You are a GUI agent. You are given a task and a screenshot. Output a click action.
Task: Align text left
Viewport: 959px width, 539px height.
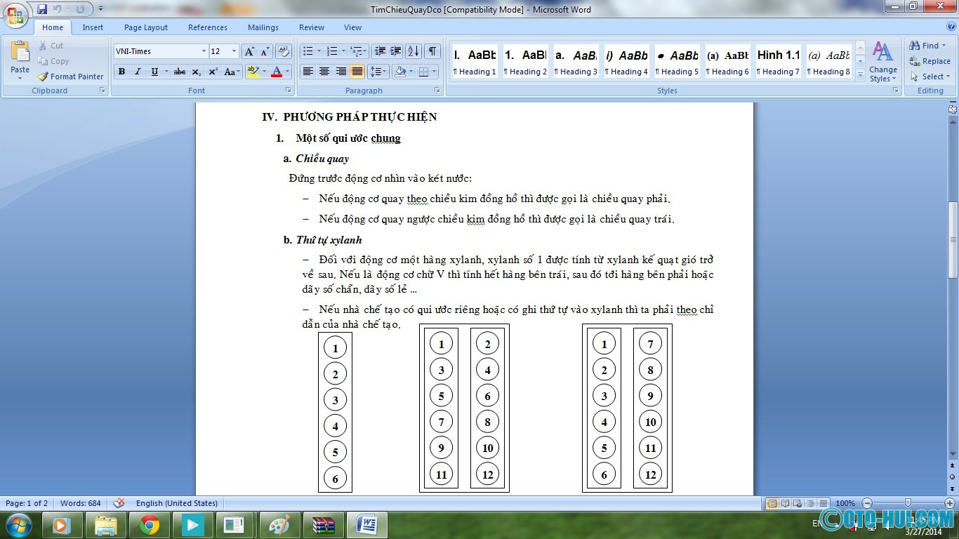pos(307,72)
